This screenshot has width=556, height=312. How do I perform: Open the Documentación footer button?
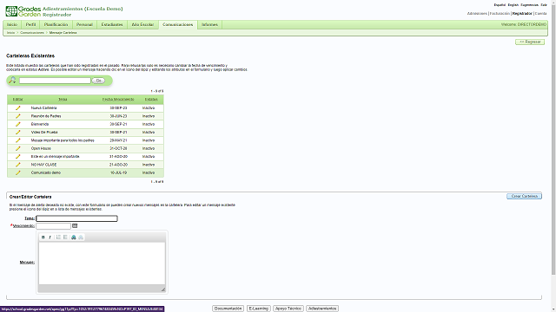pyautogui.click(x=228, y=309)
